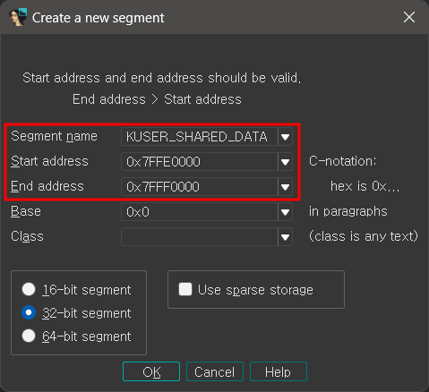The width and height of the screenshot is (429, 392).
Task: Focus the Base input field 0x0
Action: point(200,212)
